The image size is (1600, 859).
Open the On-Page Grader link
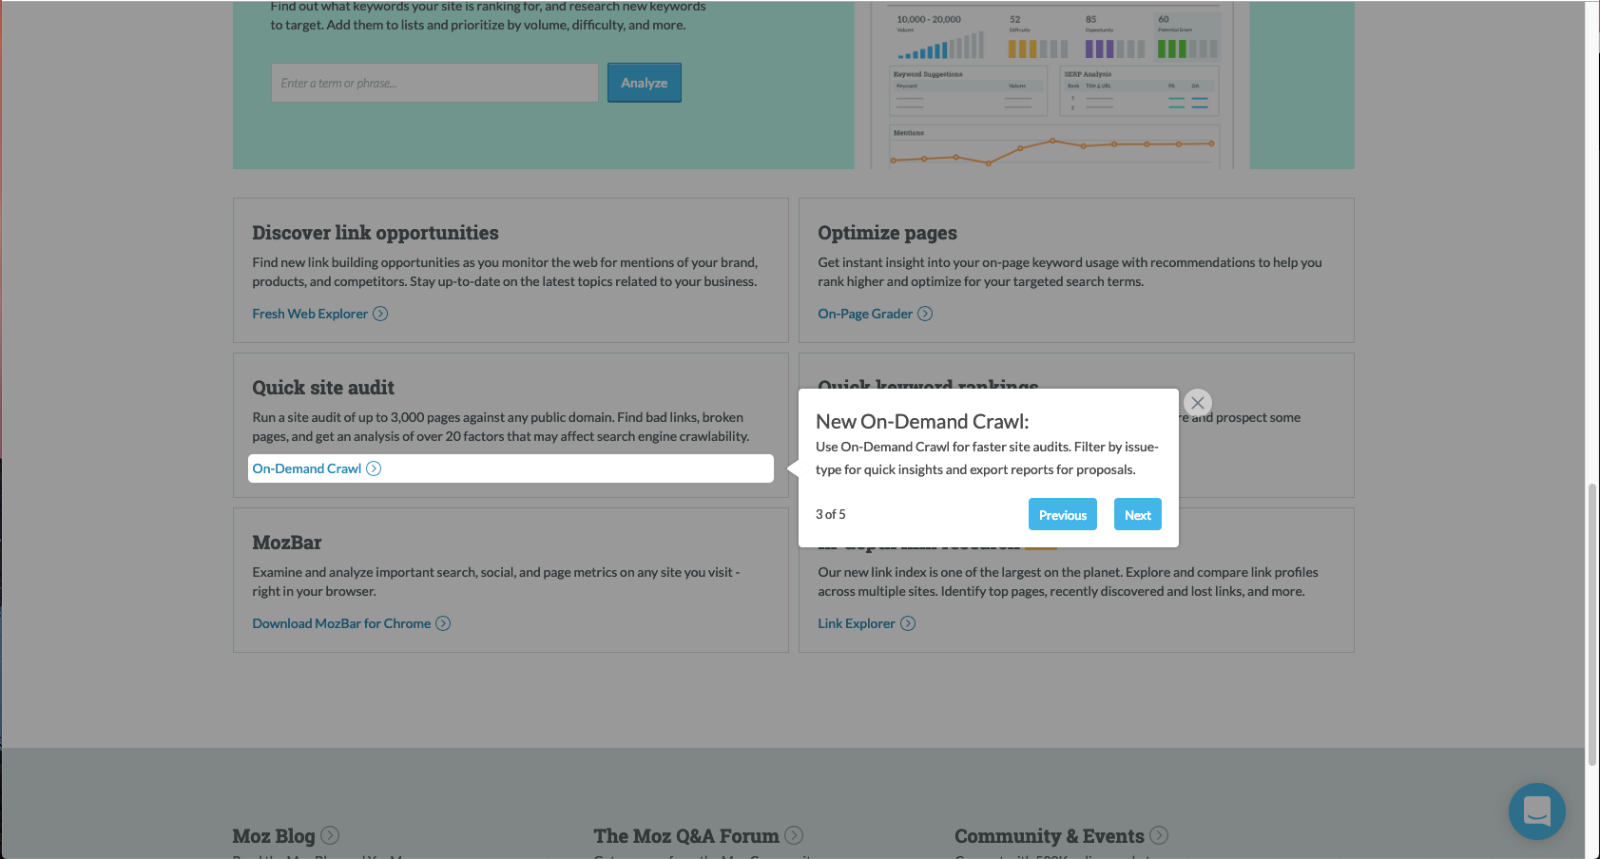[x=865, y=314]
